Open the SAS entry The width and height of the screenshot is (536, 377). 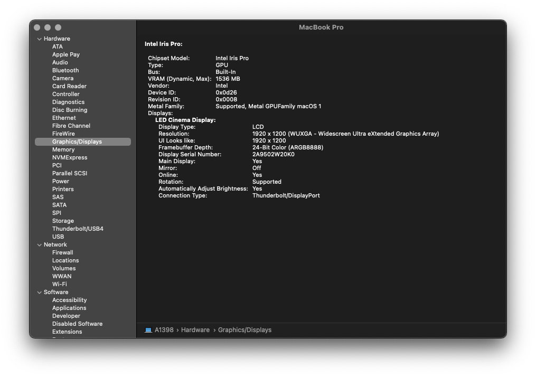click(x=58, y=197)
